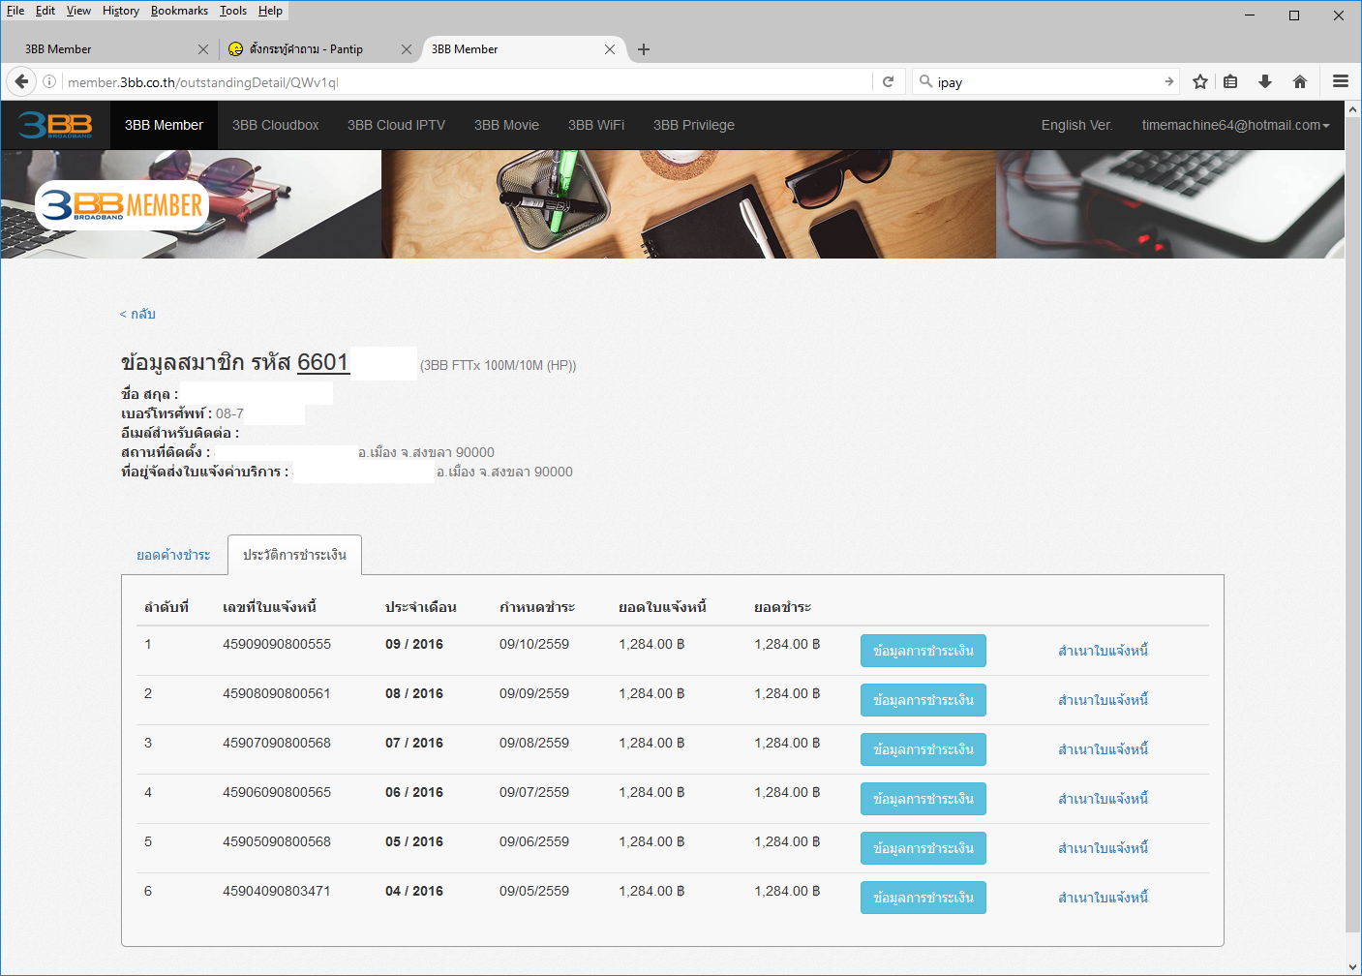Screen dimensions: 1362x976
Task: Open the Tools menu
Action: click(233, 11)
